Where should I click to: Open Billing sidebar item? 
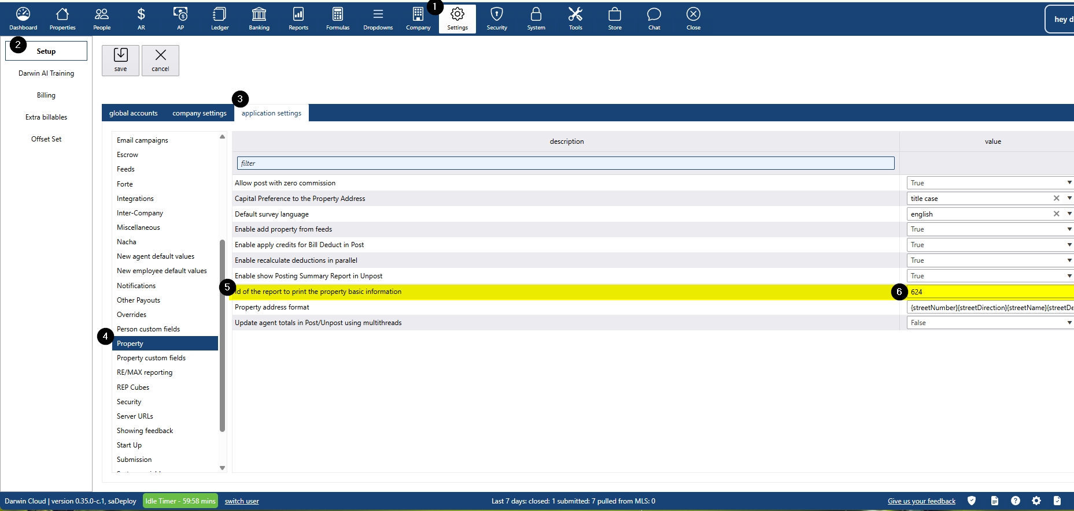(x=46, y=95)
